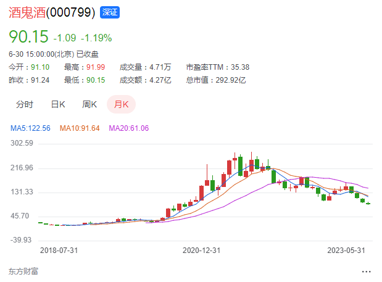Click the 市盈率TTM value 35.38

(x=240, y=67)
